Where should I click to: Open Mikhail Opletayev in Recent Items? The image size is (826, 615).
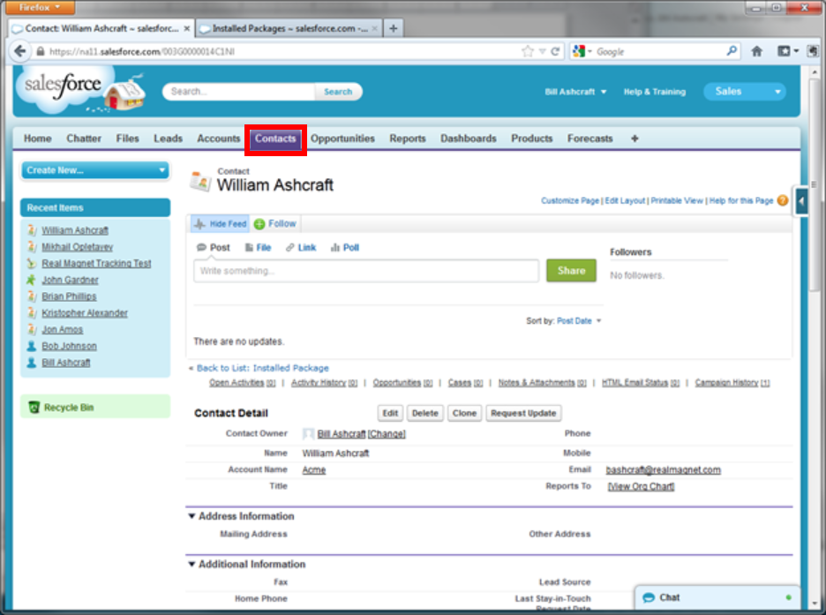tap(78, 246)
